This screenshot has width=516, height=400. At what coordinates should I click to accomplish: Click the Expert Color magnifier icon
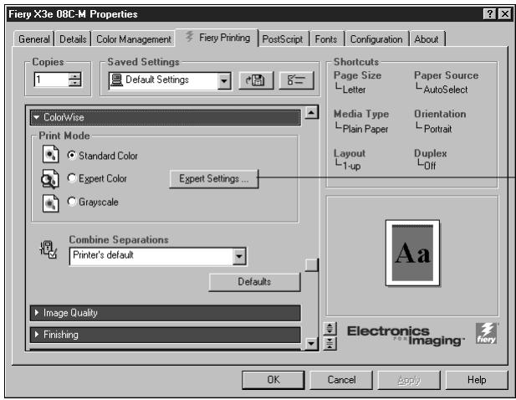pyautogui.click(x=50, y=179)
